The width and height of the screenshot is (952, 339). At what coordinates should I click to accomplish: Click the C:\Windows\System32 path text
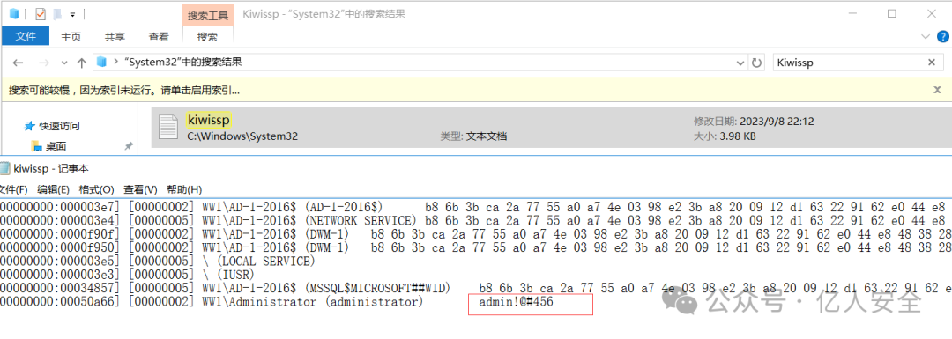coord(243,136)
